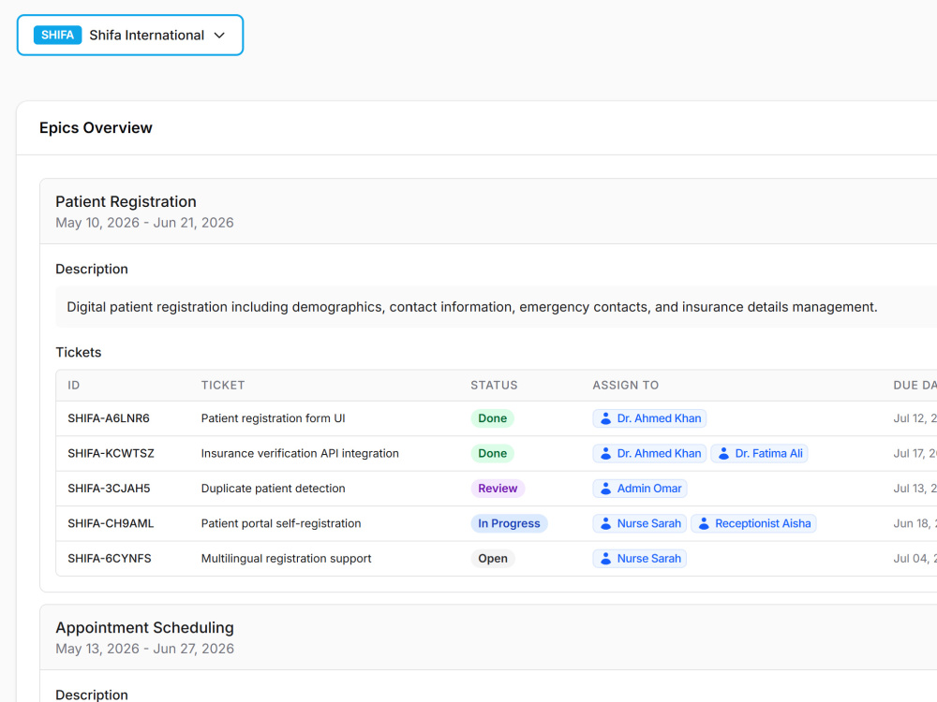Image resolution: width=937 pixels, height=702 pixels.
Task: Click the SHIFA project badge
Action: click(x=57, y=36)
